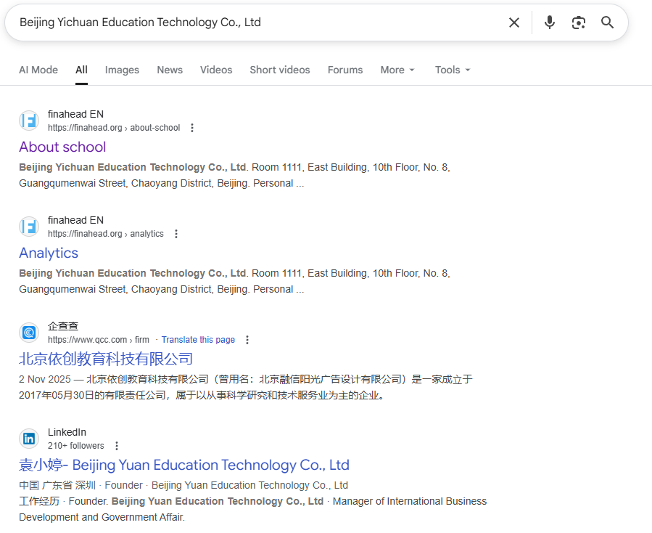This screenshot has height=533, width=652.
Task: Start voice search with microphone icon
Action: pos(550,23)
